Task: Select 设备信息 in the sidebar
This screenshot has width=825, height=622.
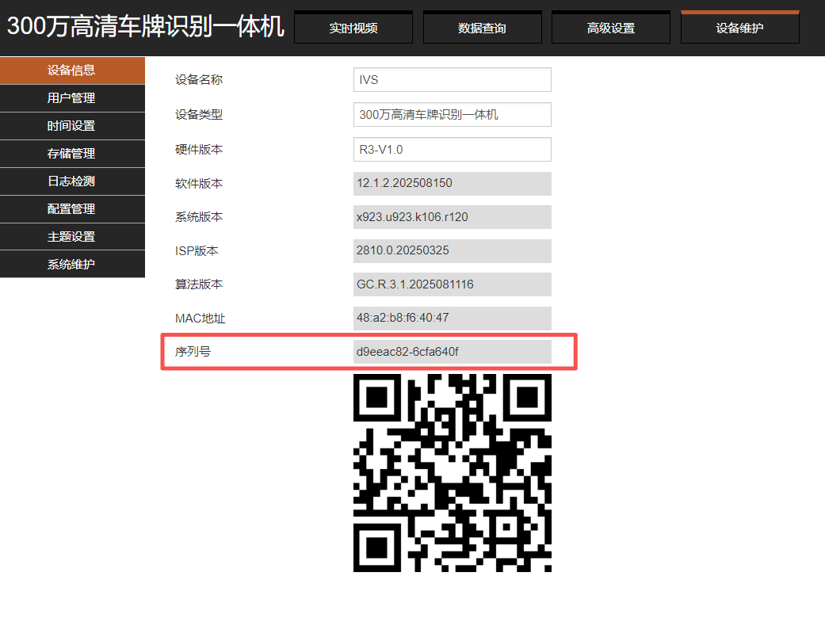Action: tap(72, 71)
